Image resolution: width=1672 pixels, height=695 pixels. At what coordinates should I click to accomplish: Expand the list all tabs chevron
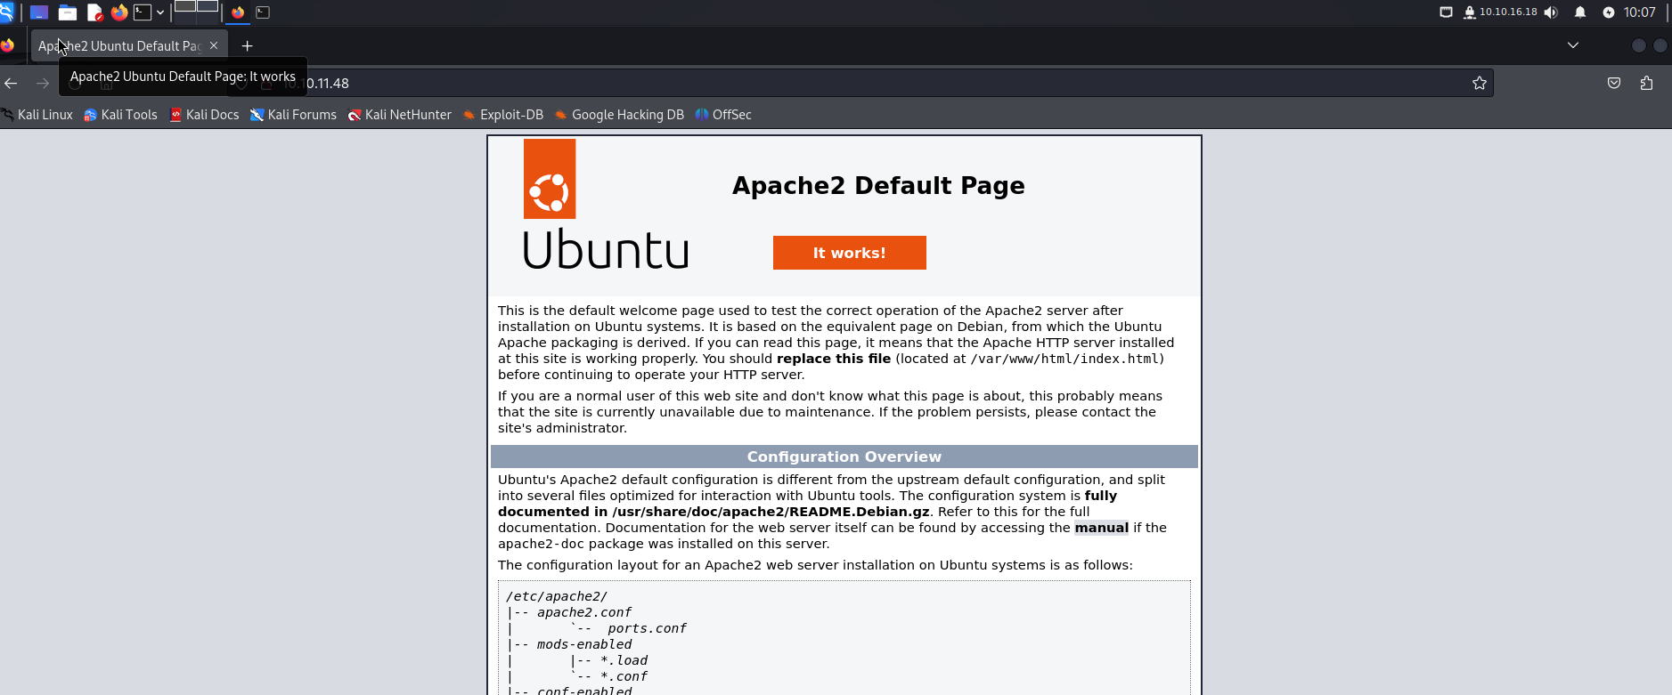coord(1573,45)
